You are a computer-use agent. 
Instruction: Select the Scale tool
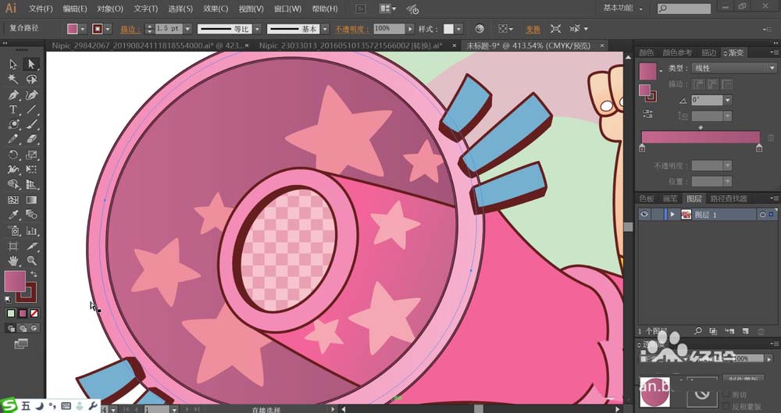point(31,155)
